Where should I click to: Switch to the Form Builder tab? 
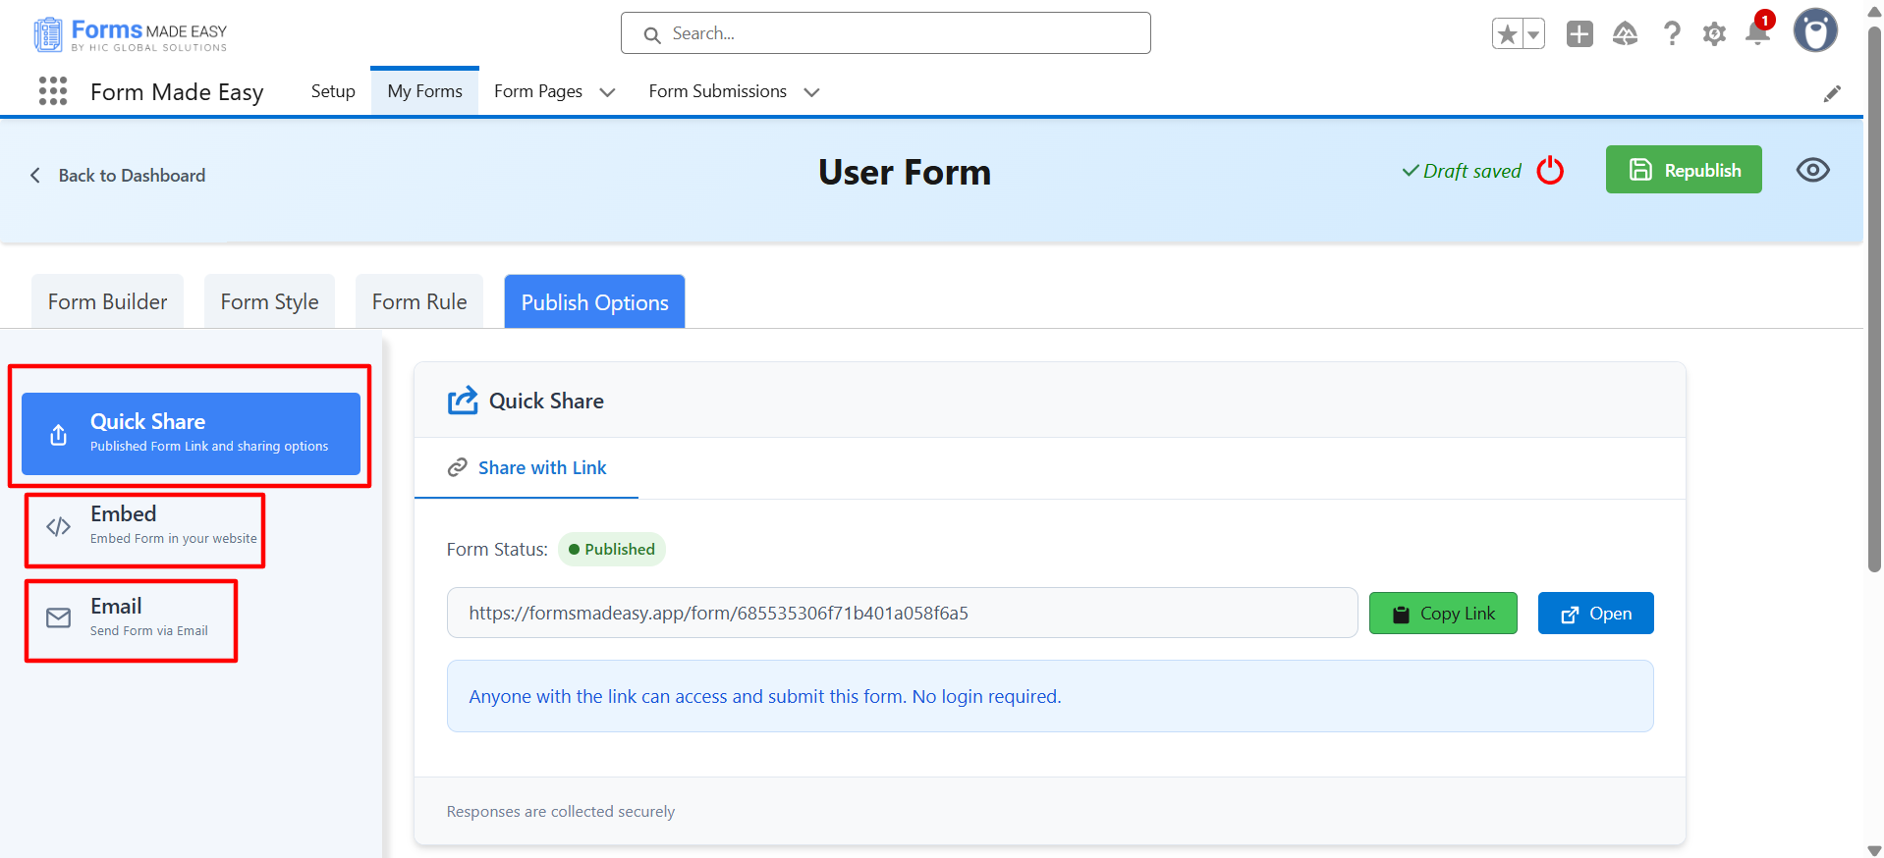[x=108, y=301]
